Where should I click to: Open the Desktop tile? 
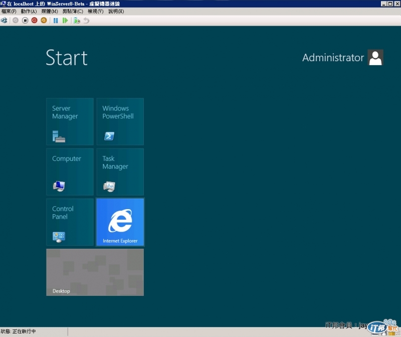click(95, 272)
